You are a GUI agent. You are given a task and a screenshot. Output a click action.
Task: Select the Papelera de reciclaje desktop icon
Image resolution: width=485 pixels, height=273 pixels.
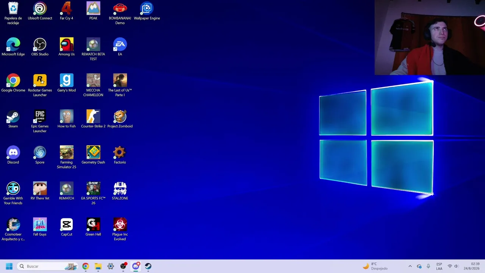(x=13, y=13)
